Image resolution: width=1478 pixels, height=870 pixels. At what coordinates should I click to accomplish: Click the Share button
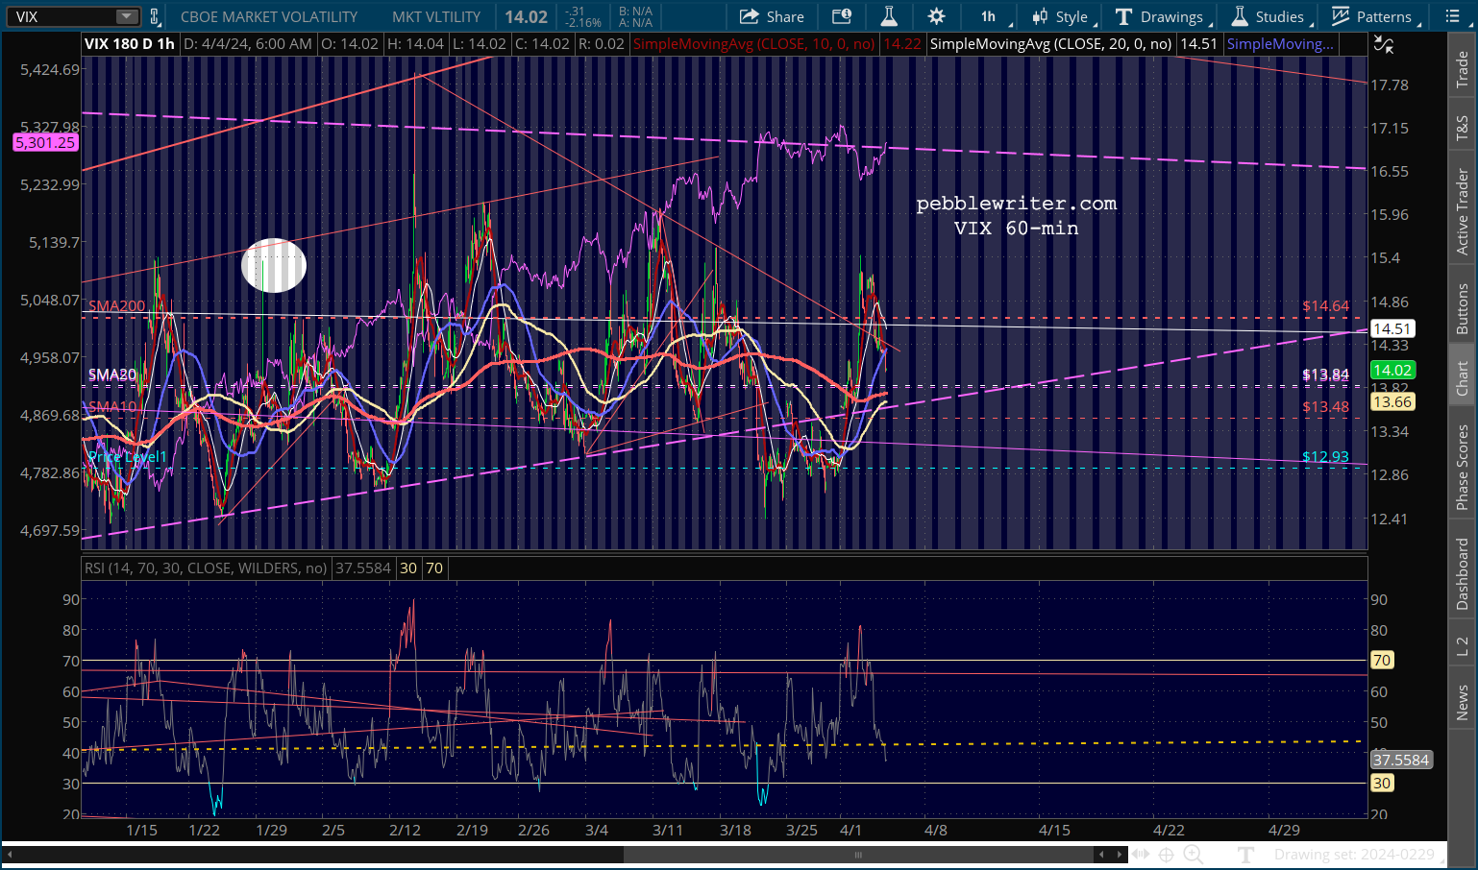pyautogui.click(x=772, y=16)
